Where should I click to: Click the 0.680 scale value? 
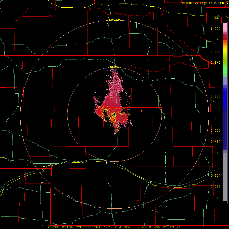tap(216, 96)
